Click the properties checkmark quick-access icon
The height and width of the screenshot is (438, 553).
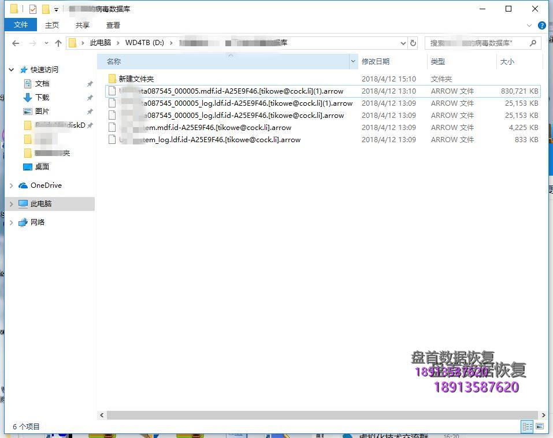click(x=33, y=9)
